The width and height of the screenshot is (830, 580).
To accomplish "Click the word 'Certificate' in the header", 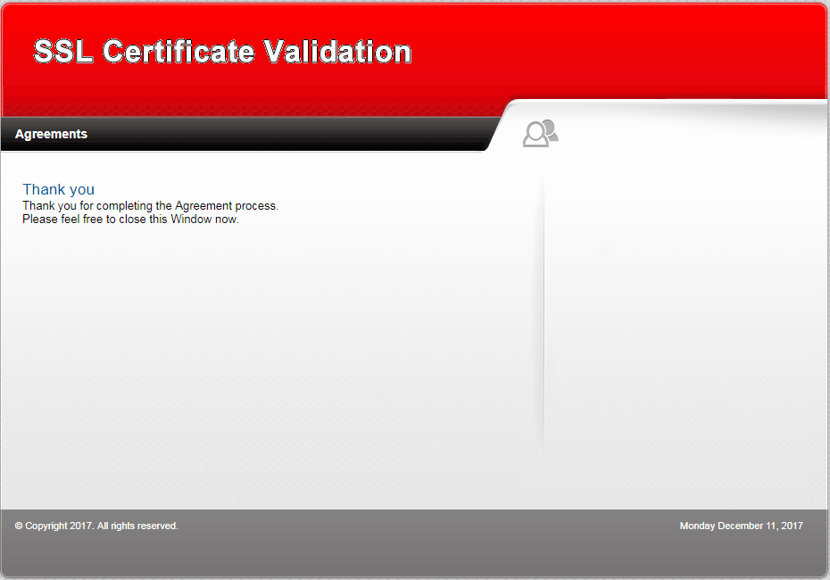I will tap(178, 52).
